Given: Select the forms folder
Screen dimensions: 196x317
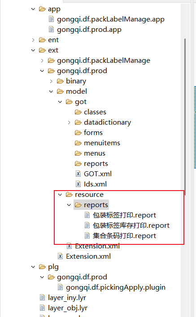Looking at the screenshot, I should [93, 132].
